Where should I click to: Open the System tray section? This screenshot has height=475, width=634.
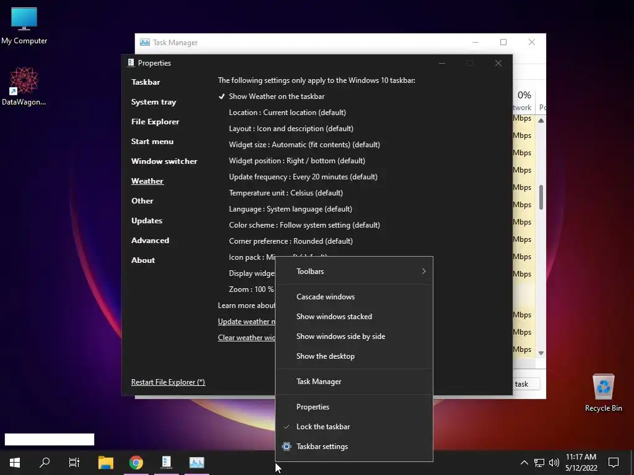[154, 102]
